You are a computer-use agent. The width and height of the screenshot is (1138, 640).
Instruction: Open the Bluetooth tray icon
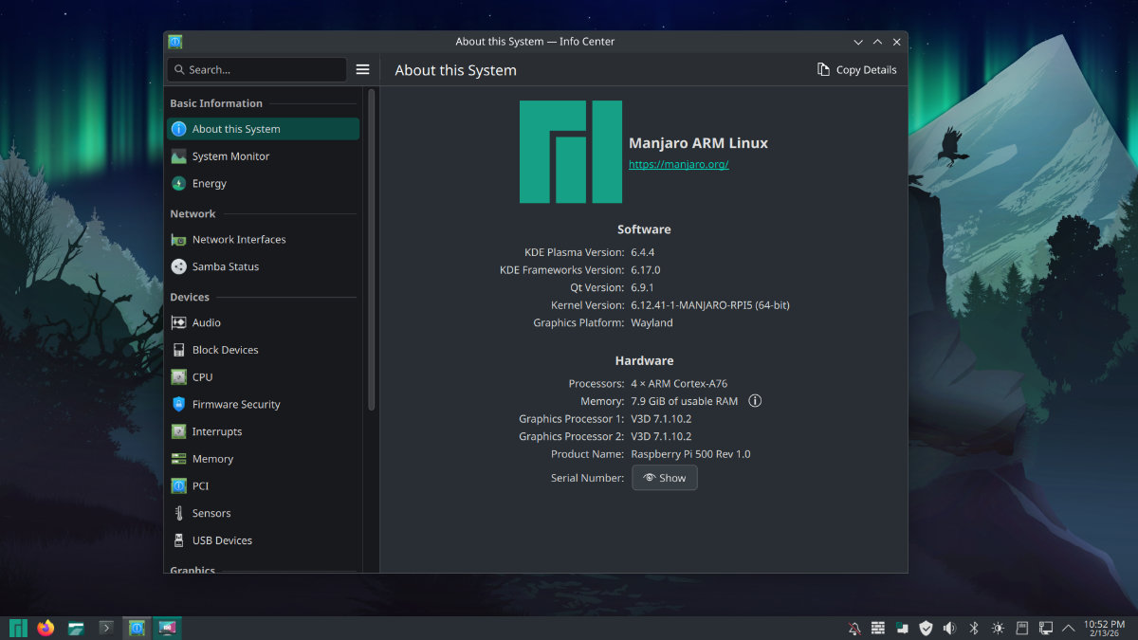click(974, 628)
